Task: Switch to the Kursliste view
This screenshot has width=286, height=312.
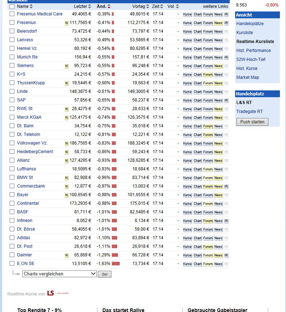Action: pyautogui.click(x=244, y=32)
